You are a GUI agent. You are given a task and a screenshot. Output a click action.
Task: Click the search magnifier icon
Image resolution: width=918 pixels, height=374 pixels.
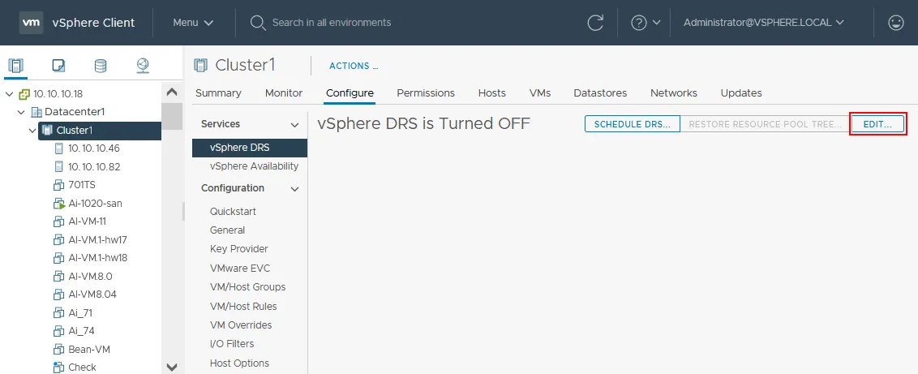click(x=258, y=23)
